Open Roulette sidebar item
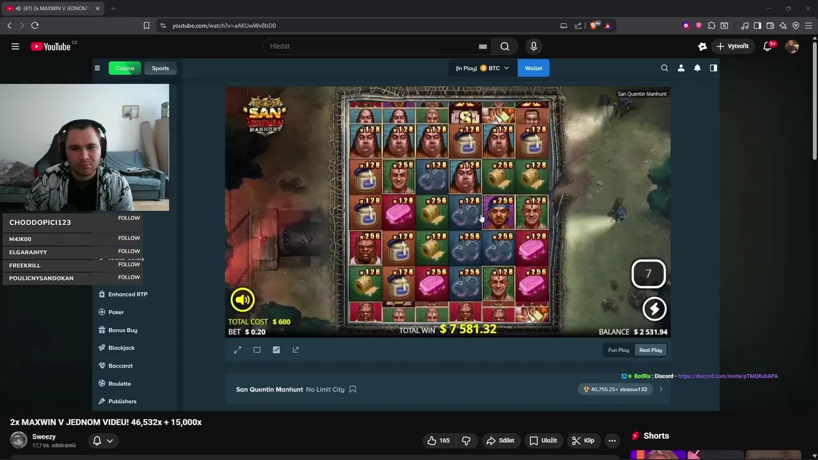The height and width of the screenshot is (460, 818). pyautogui.click(x=114, y=384)
